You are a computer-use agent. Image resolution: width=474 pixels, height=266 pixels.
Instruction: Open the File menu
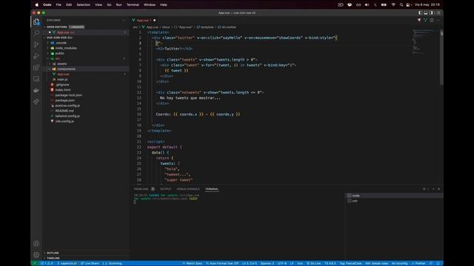click(x=59, y=5)
